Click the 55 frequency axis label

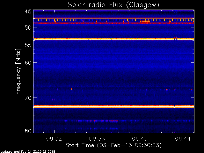28,45
